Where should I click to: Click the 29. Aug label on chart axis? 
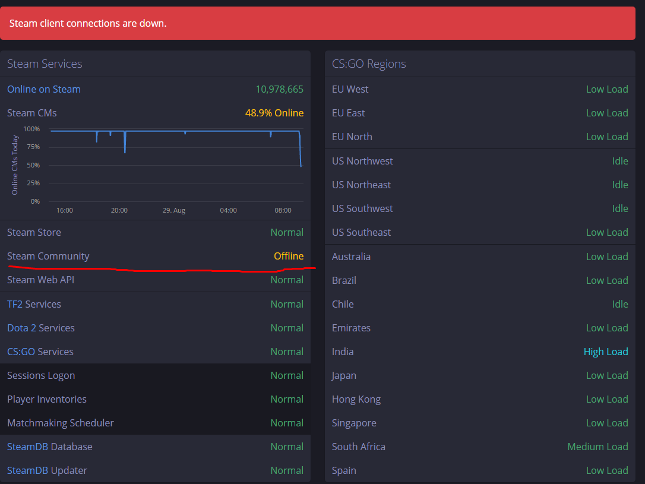pos(173,210)
